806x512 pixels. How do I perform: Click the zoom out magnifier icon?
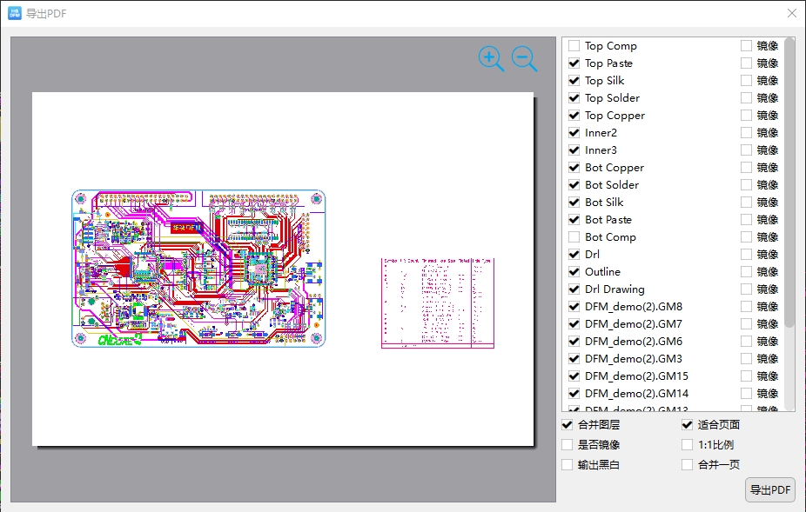coord(524,58)
